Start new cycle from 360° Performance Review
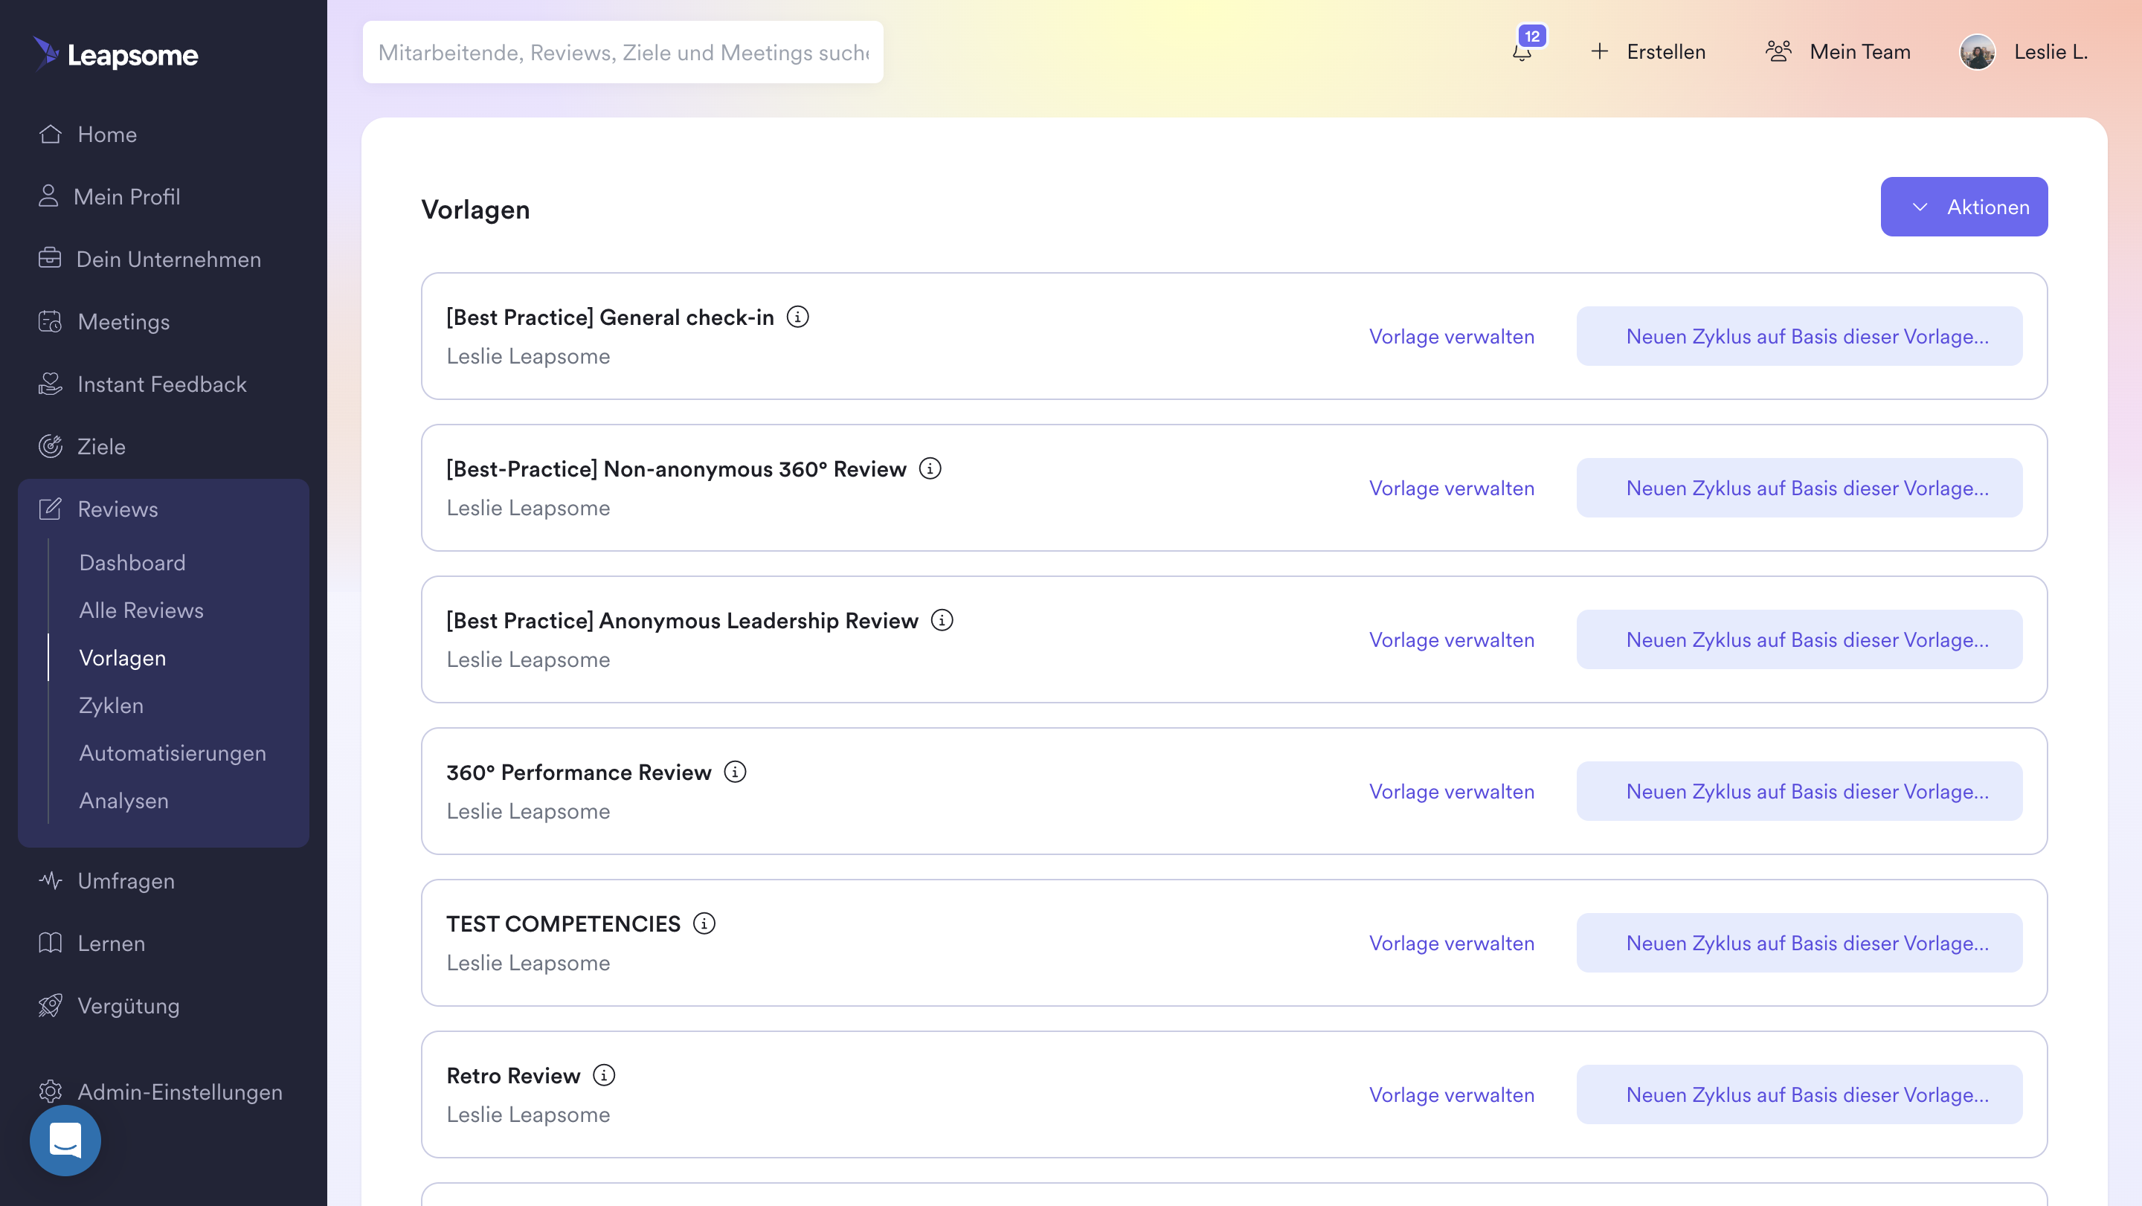The width and height of the screenshot is (2142, 1206). point(1799,791)
